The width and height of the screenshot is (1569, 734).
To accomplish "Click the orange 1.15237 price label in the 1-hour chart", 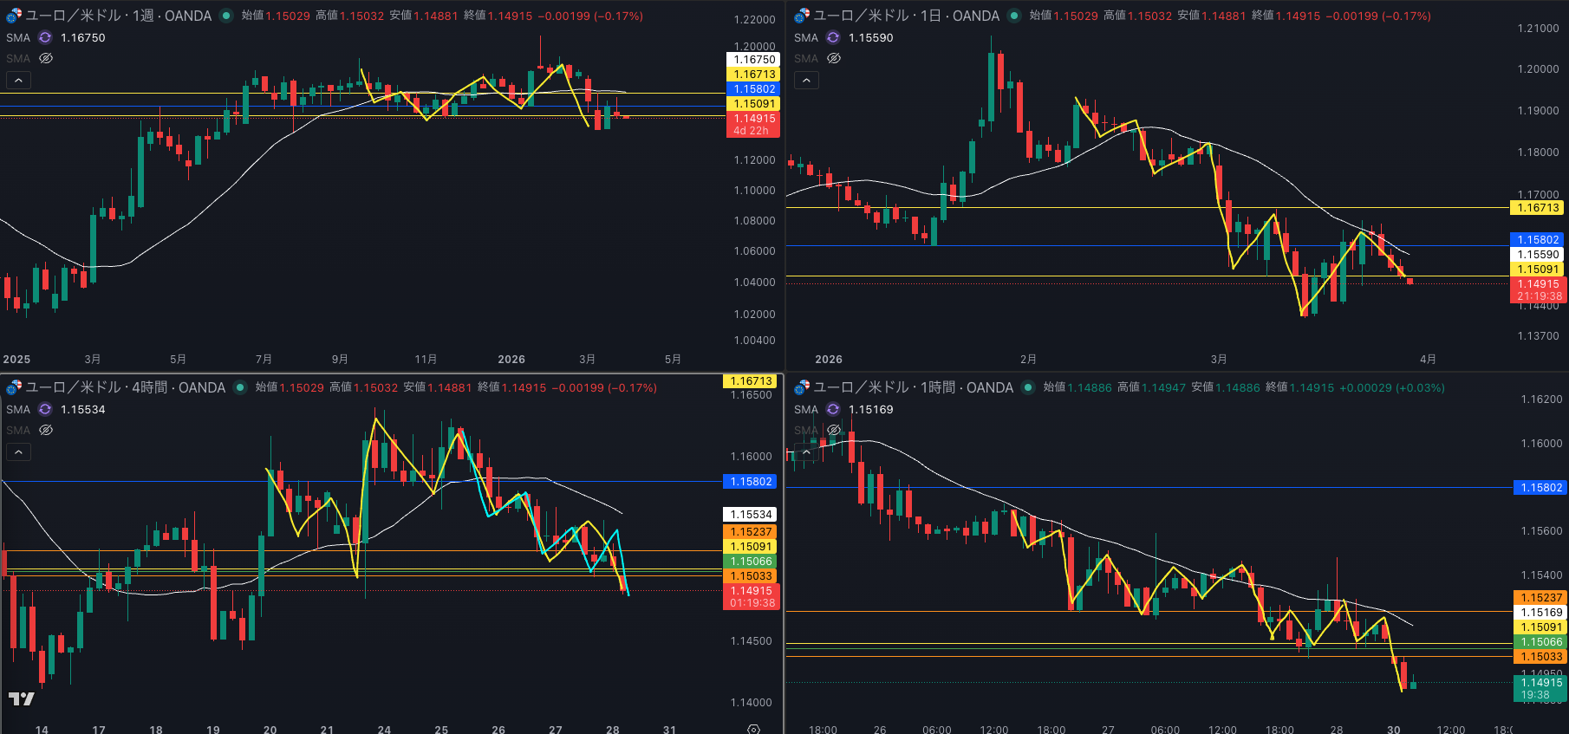I will click(1541, 597).
